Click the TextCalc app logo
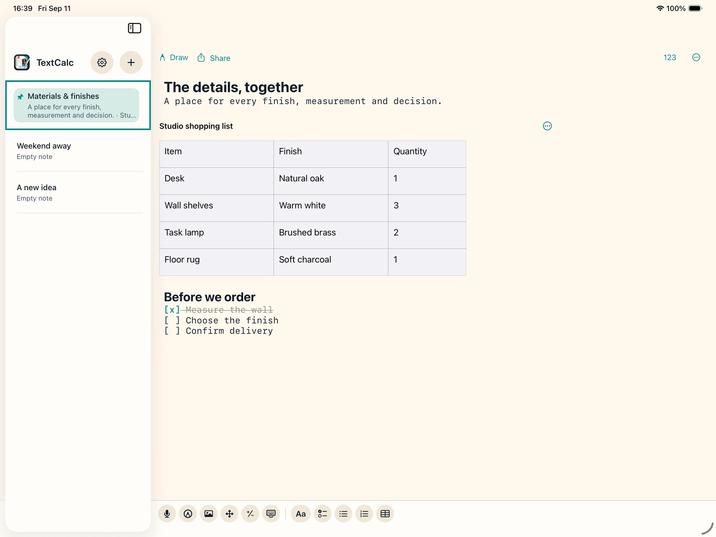Screen dimensions: 716x537 [22, 62]
